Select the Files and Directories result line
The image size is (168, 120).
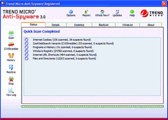click(x=64, y=58)
